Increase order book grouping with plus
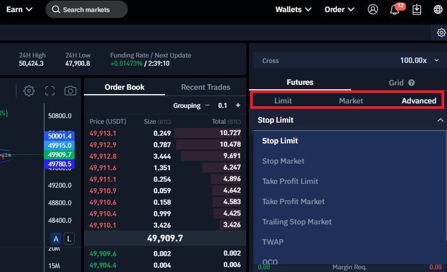 tap(237, 105)
